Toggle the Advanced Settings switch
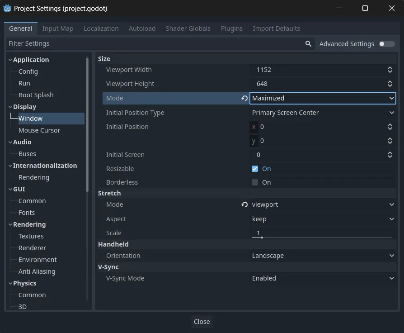The width and height of the screenshot is (404, 333). (x=386, y=44)
